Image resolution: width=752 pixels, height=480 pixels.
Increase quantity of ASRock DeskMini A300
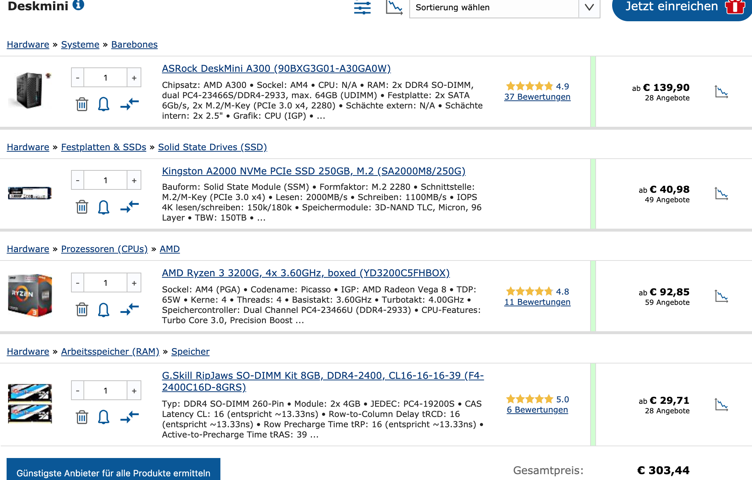pos(134,78)
